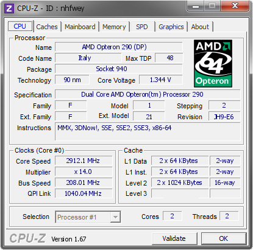The height and width of the screenshot is (250, 253).
Task: Click the Package value Socket 940
Action: pyautogui.click(x=119, y=69)
